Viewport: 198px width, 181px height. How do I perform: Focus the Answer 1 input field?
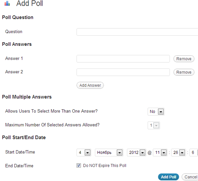(123, 59)
